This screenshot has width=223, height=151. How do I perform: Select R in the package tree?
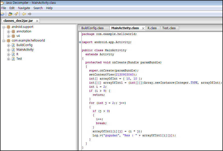point(17,54)
